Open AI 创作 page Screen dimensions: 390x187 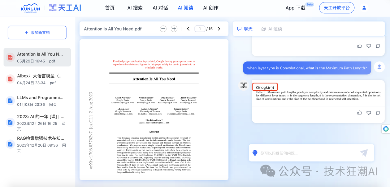coord(211,8)
